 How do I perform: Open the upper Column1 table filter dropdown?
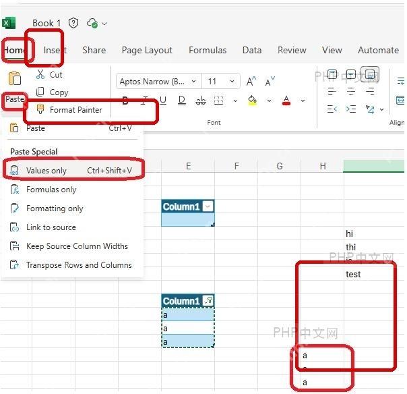[208, 206]
